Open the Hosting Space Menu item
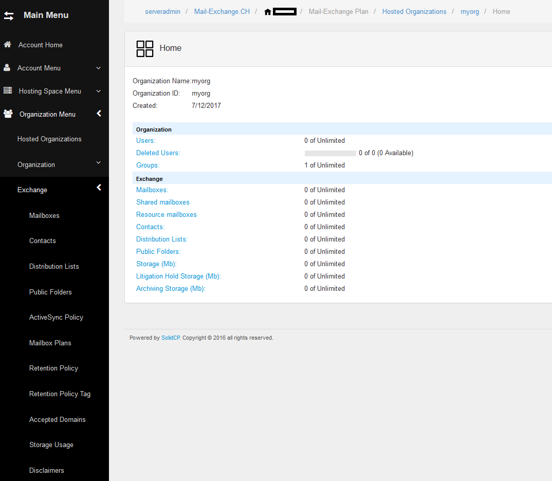The width and height of the screenshot is (552, 481). click(x=50, y=91)
